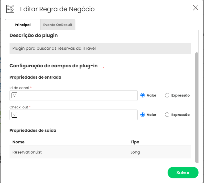This screenshot has width=204, height=183.
Task: Click the business rule workflow icon in header
Action: [10, 9]
